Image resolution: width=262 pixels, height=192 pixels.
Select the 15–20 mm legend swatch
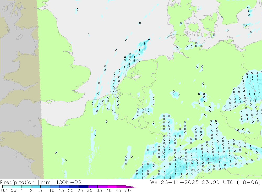(x=64, y=187)
